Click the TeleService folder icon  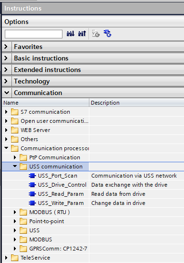[14, 258]
